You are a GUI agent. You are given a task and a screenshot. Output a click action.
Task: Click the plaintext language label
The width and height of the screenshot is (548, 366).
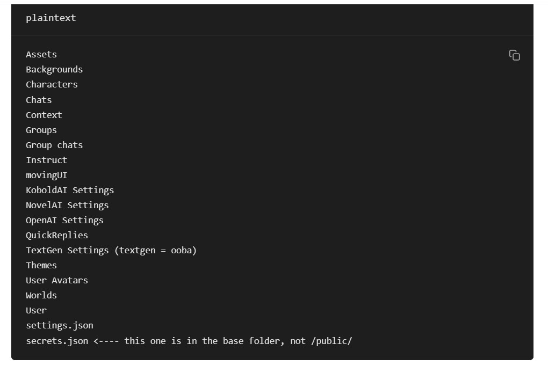coord(51,18)
